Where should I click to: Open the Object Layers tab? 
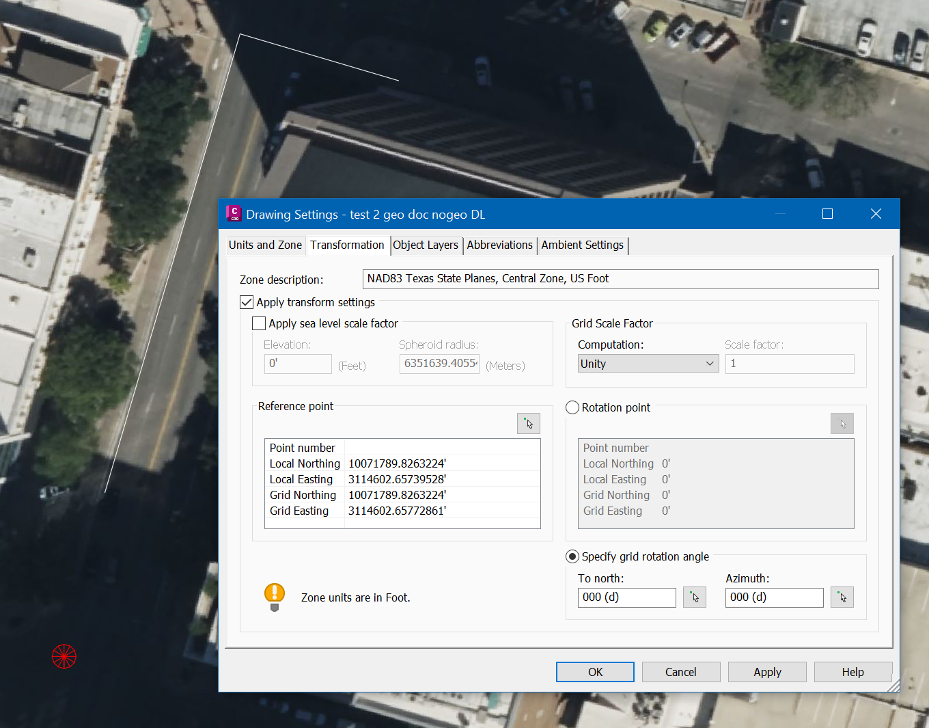(x=426, y=245)
